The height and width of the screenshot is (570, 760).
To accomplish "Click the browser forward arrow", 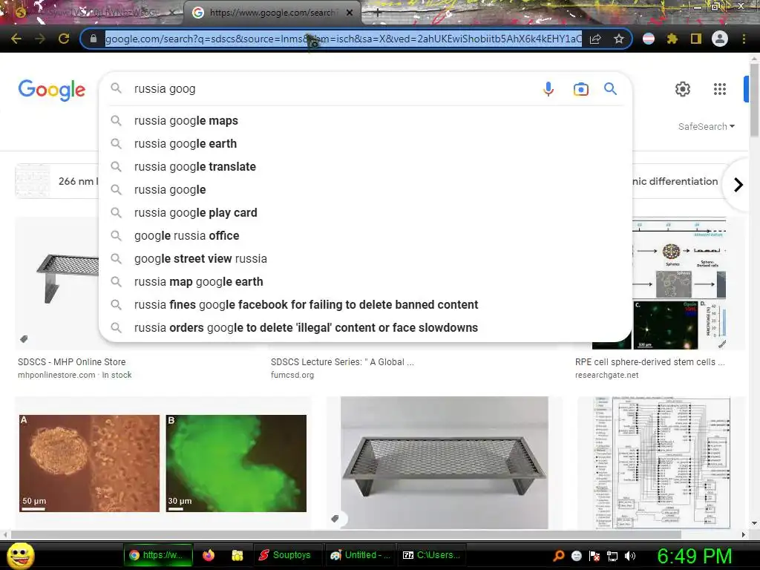I will click(40, 39).
